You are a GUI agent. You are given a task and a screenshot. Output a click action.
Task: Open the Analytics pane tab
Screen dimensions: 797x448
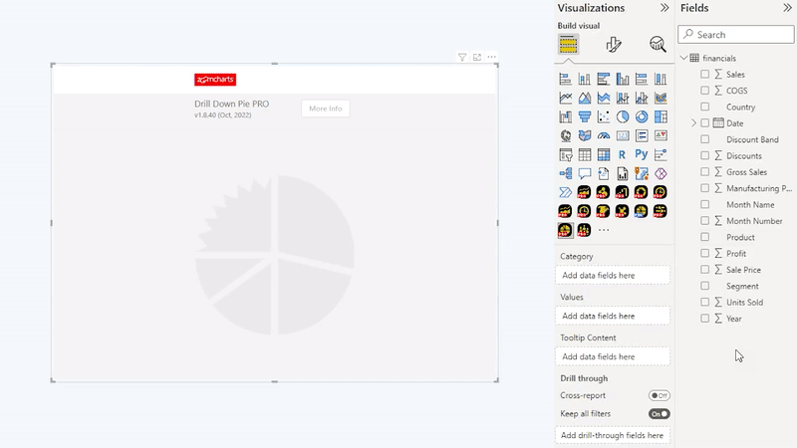(658, 45)
